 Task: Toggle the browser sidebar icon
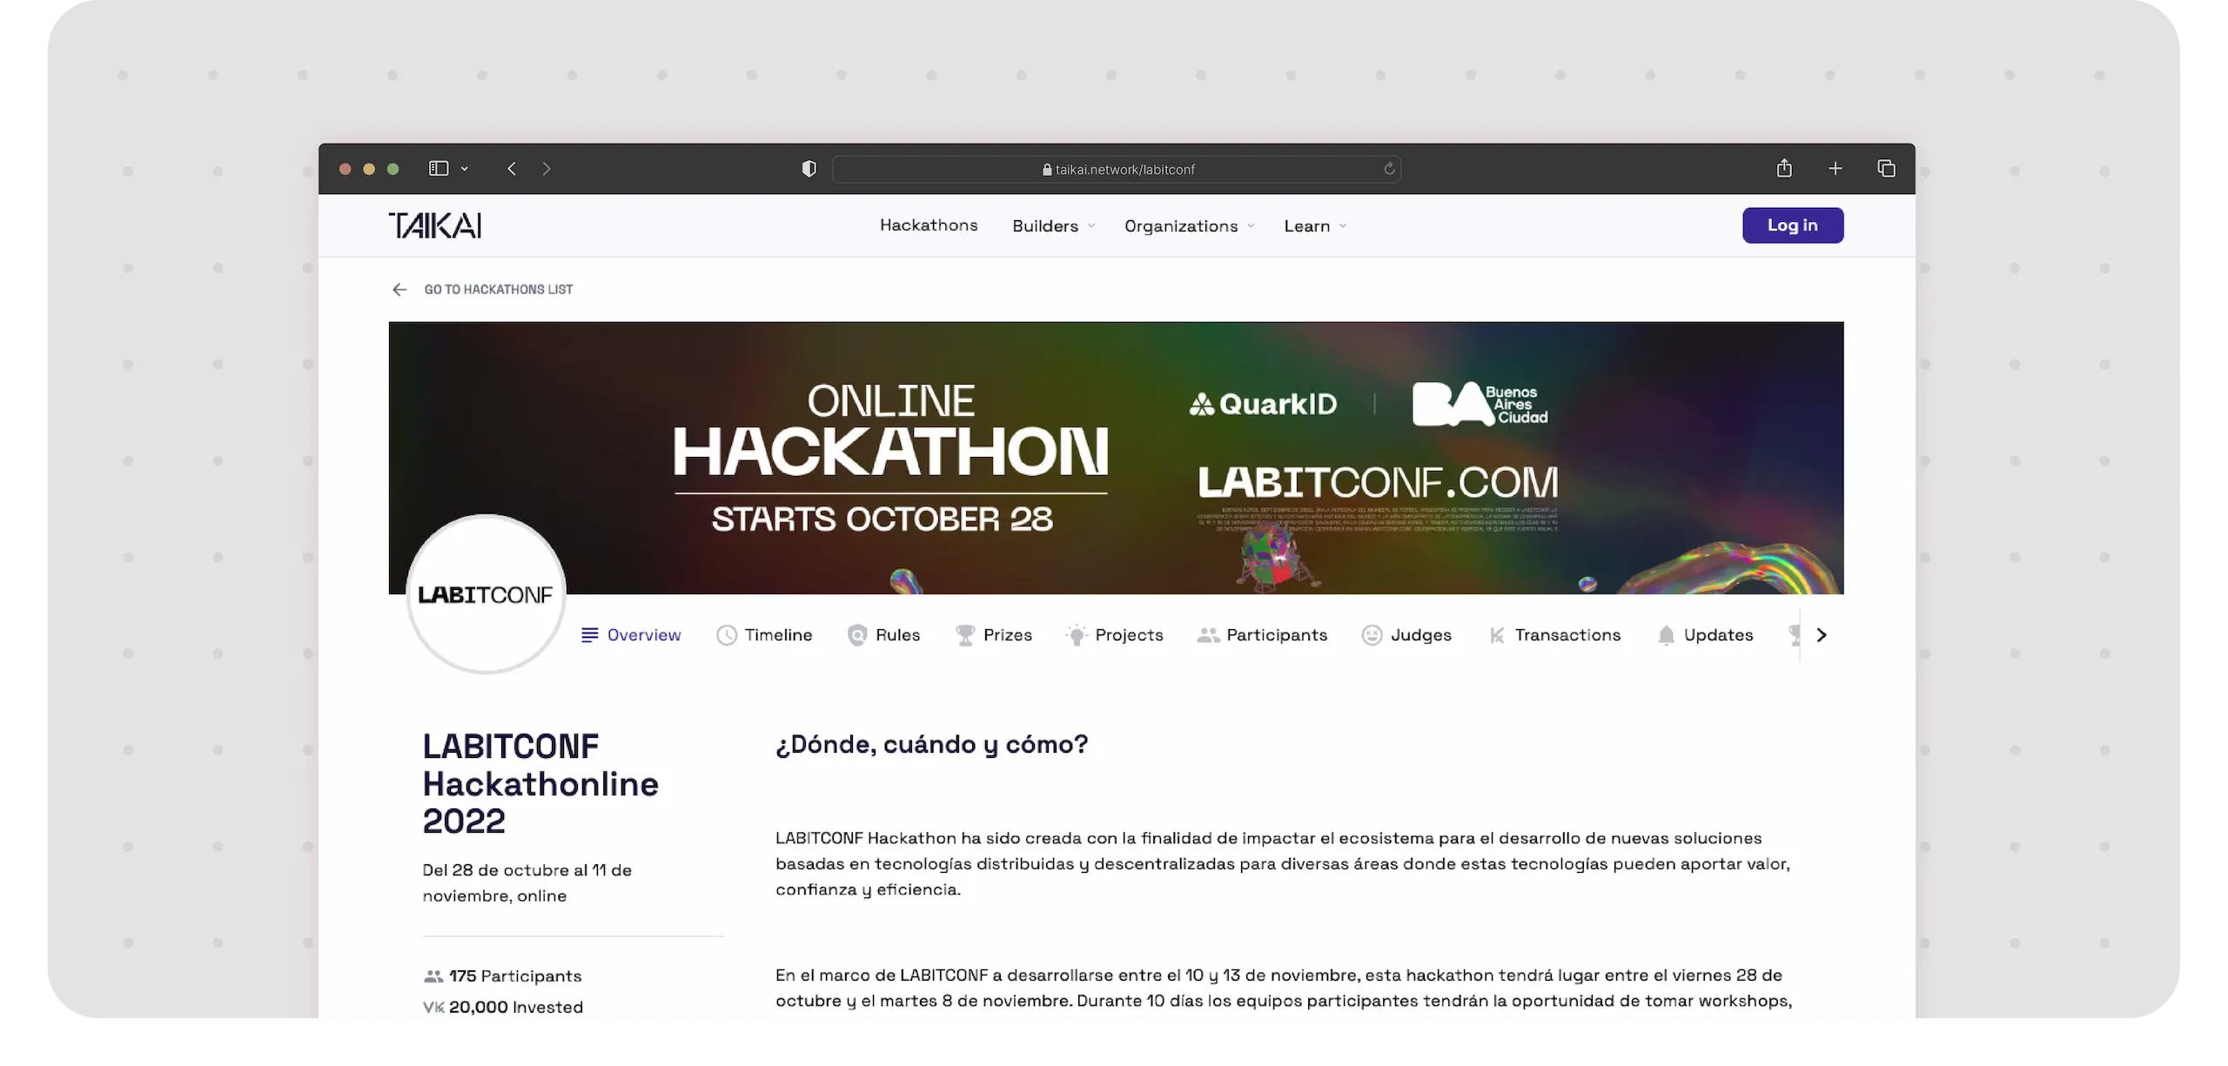[x=439, y=169]
